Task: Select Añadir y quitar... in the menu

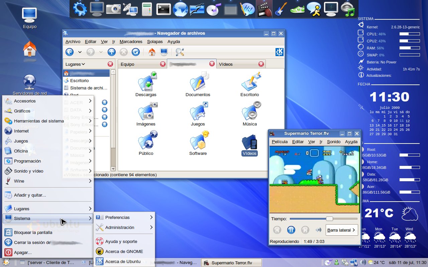Action: click(48, 195)
